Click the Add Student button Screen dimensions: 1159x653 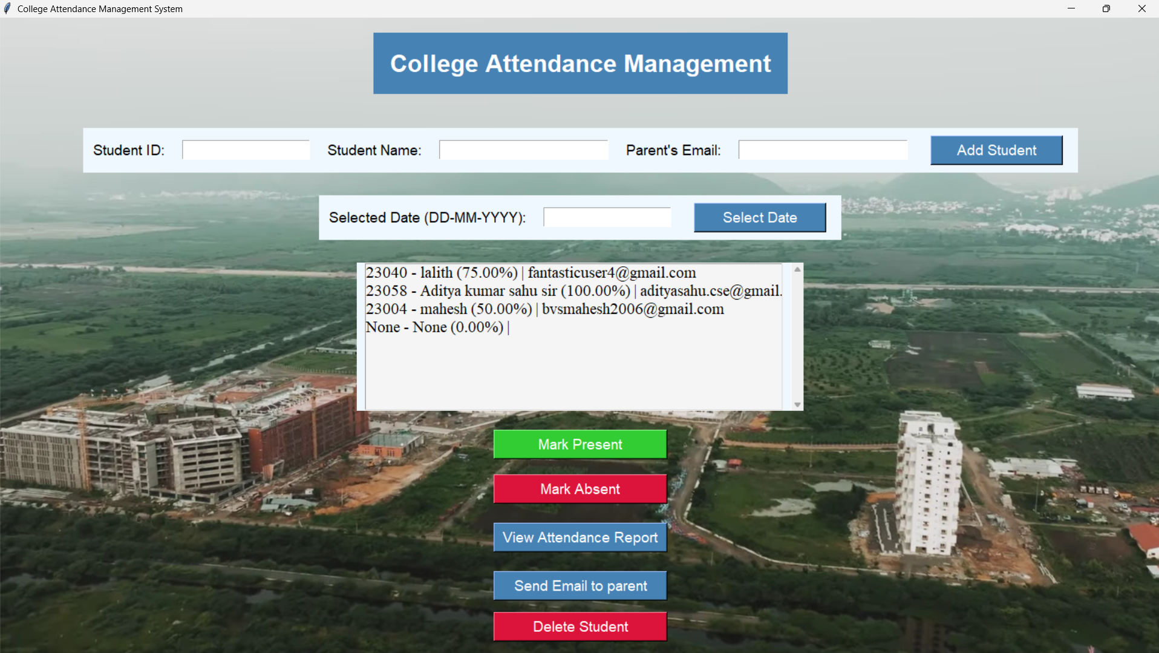pos(996,150)
